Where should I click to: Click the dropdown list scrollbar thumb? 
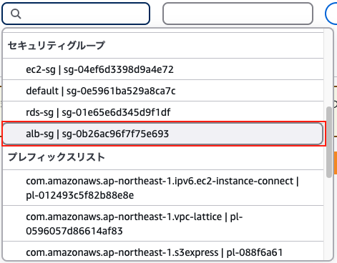tap(329, 142)
